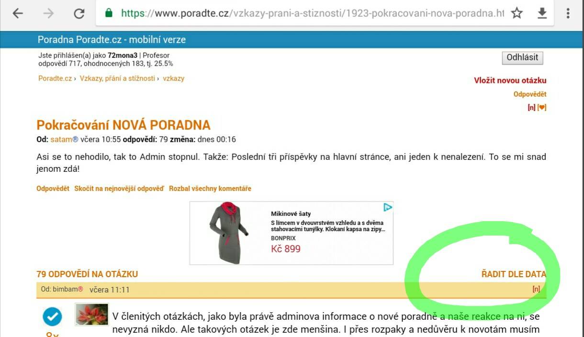The image size is (584, 337).
Task: Sort answers using ŘADIT DLE DATA
Action: (x=514, y=274)
